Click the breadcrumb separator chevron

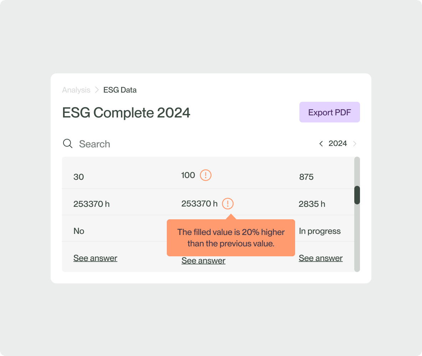[x=97, y=90]
